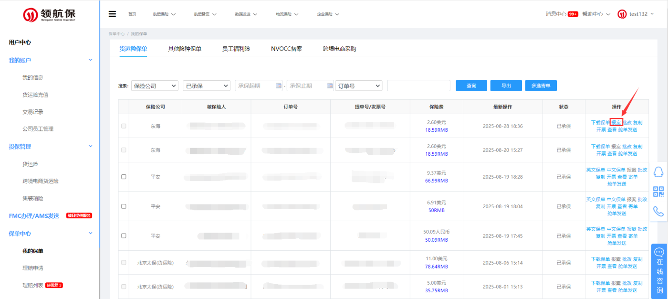Go to 首页 in top navigation
668x299 pixels.
coord(132,14)
